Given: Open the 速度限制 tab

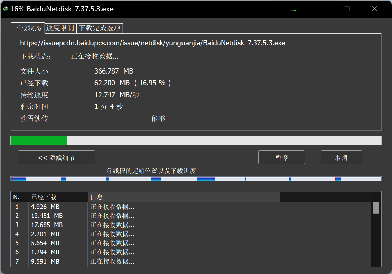Looking at the screenshot, I should tap(60, 28).
